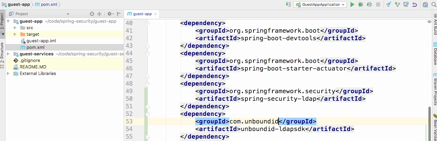
Task: Hide the Project panel with the arrow icon
Action: coord(119,14)
